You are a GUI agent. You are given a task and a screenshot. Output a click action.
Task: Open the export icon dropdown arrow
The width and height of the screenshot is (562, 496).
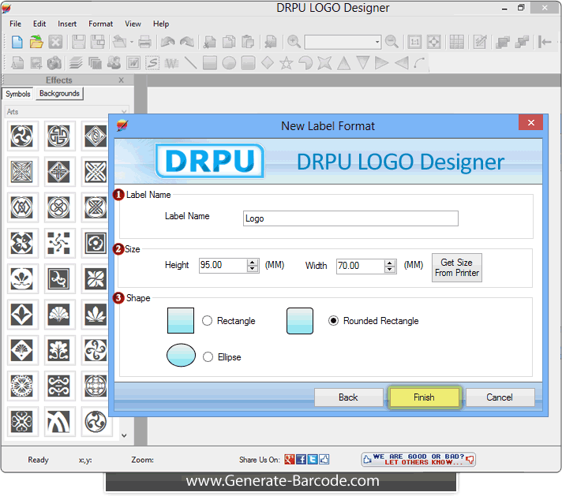pos(132,43)
